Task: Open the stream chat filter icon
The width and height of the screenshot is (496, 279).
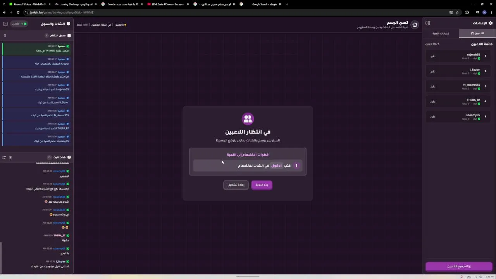Action: click(4, 157)
